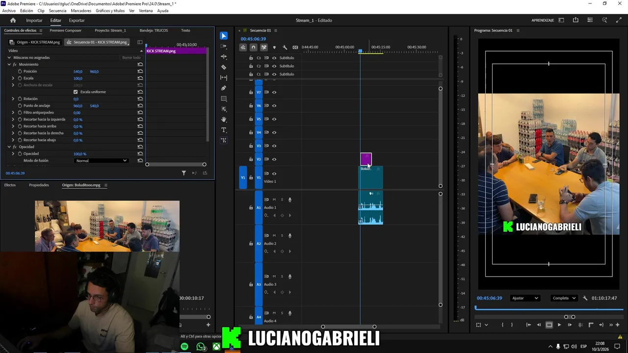The width and height of the screenshot is (628, 353).
Task: Go to the Home screen icon
Action: [x=13, y=20]
